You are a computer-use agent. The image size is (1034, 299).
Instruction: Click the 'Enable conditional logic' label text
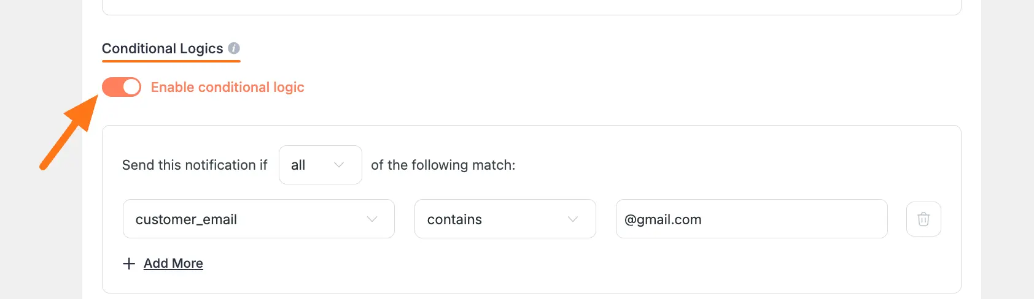(227, 87)
